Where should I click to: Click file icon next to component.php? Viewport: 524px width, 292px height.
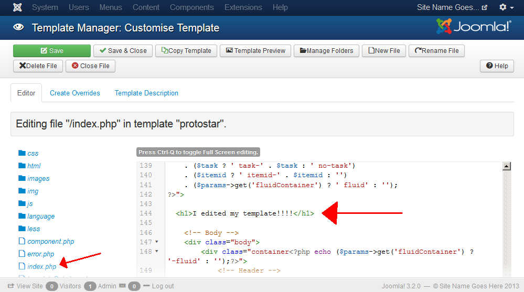(22, 241)
